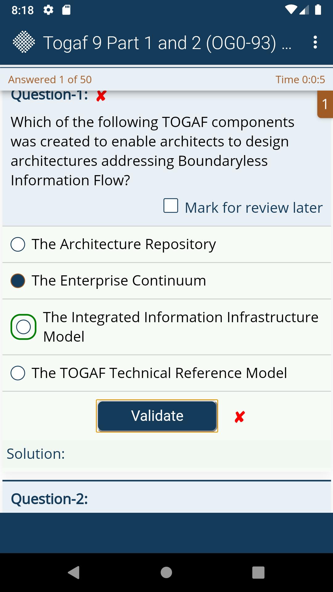Screen dimensions: 333x592
Task: Tap the Question-2 heading
Action: point(49,499)
